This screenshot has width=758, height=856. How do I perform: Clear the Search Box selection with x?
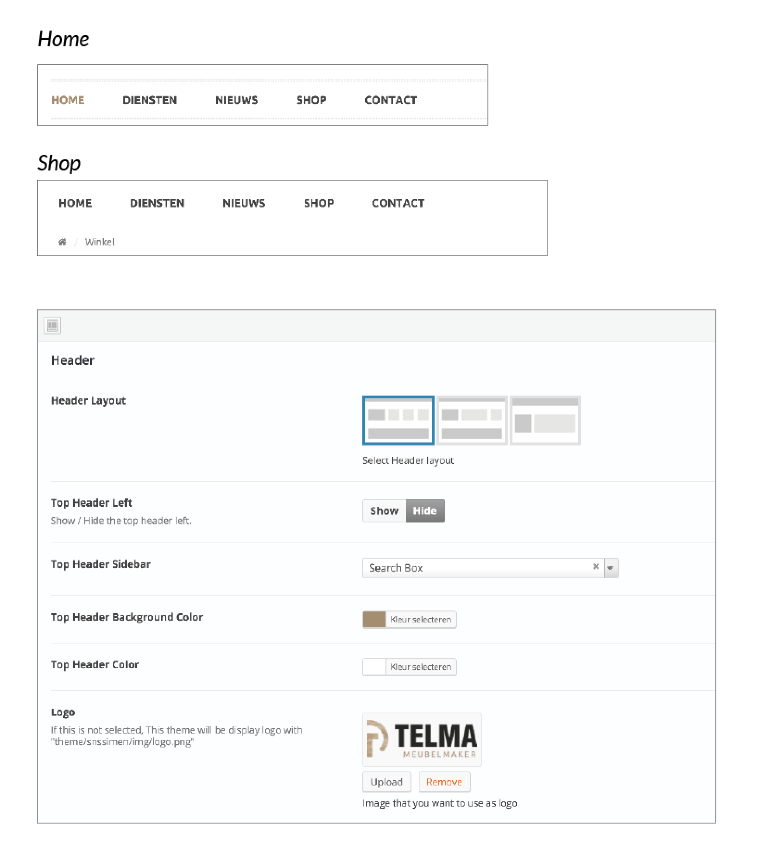pyautogui.click(x=596, y=566)
